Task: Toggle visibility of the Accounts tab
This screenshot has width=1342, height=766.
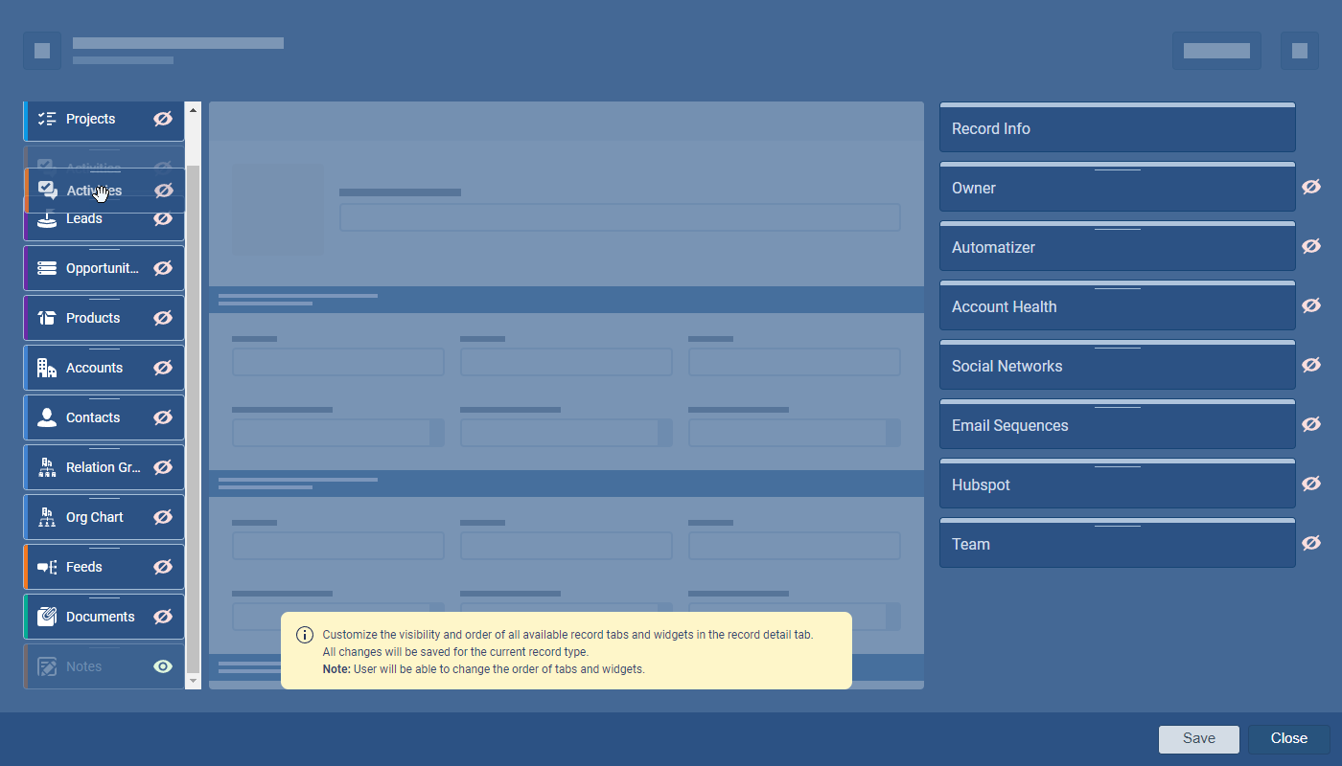Action: tap(163, 368)
